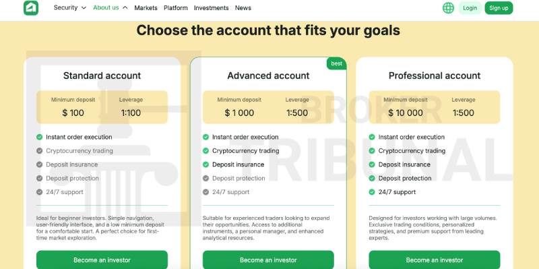Click gray check beside Advanced 24/7 support
The height and width of the screenshot is (269, 539).
[x=205, y=192]
